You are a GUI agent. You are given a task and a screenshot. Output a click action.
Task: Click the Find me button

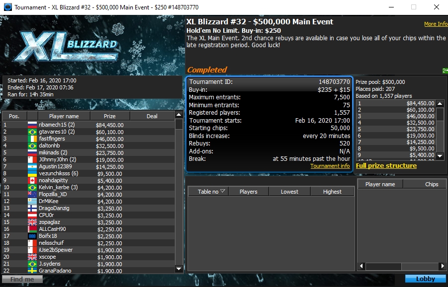[22, 279]
